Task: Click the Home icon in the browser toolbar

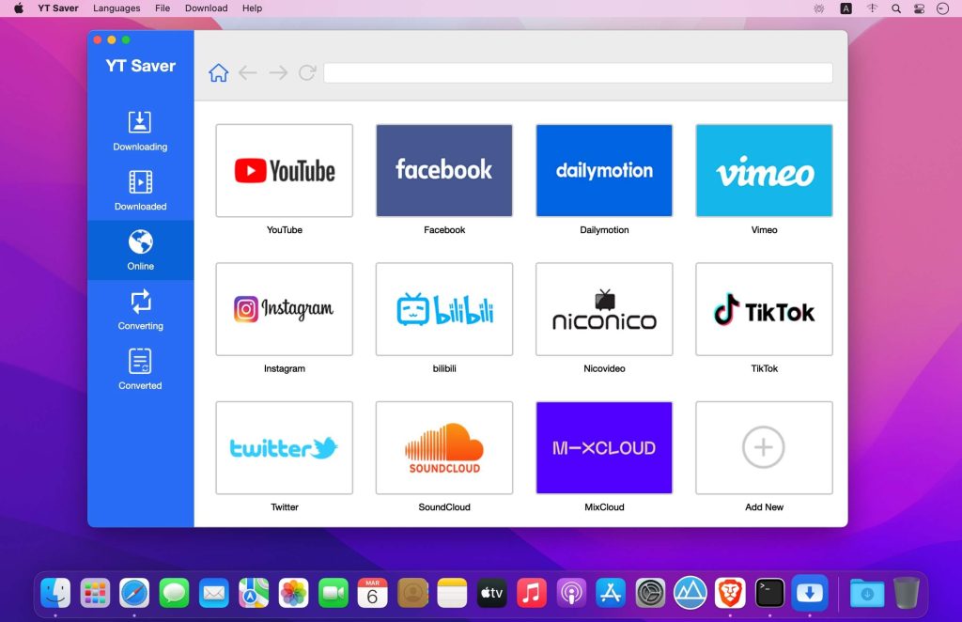Action: point(218,72)
